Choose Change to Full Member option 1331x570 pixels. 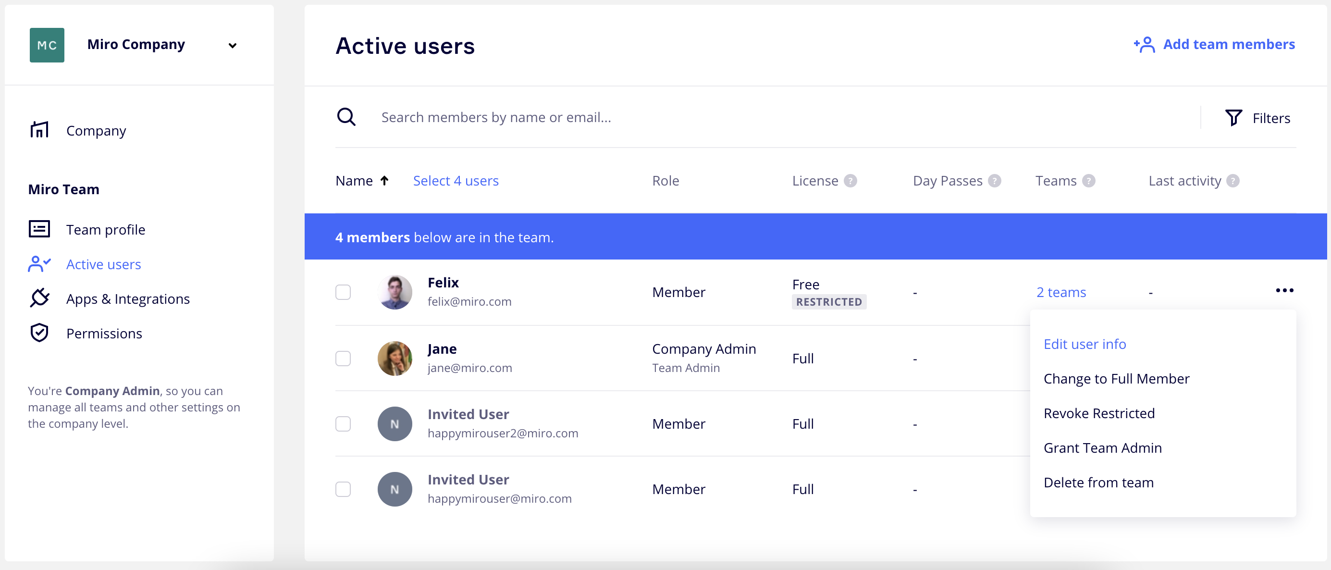click(x=1116, y=379)
